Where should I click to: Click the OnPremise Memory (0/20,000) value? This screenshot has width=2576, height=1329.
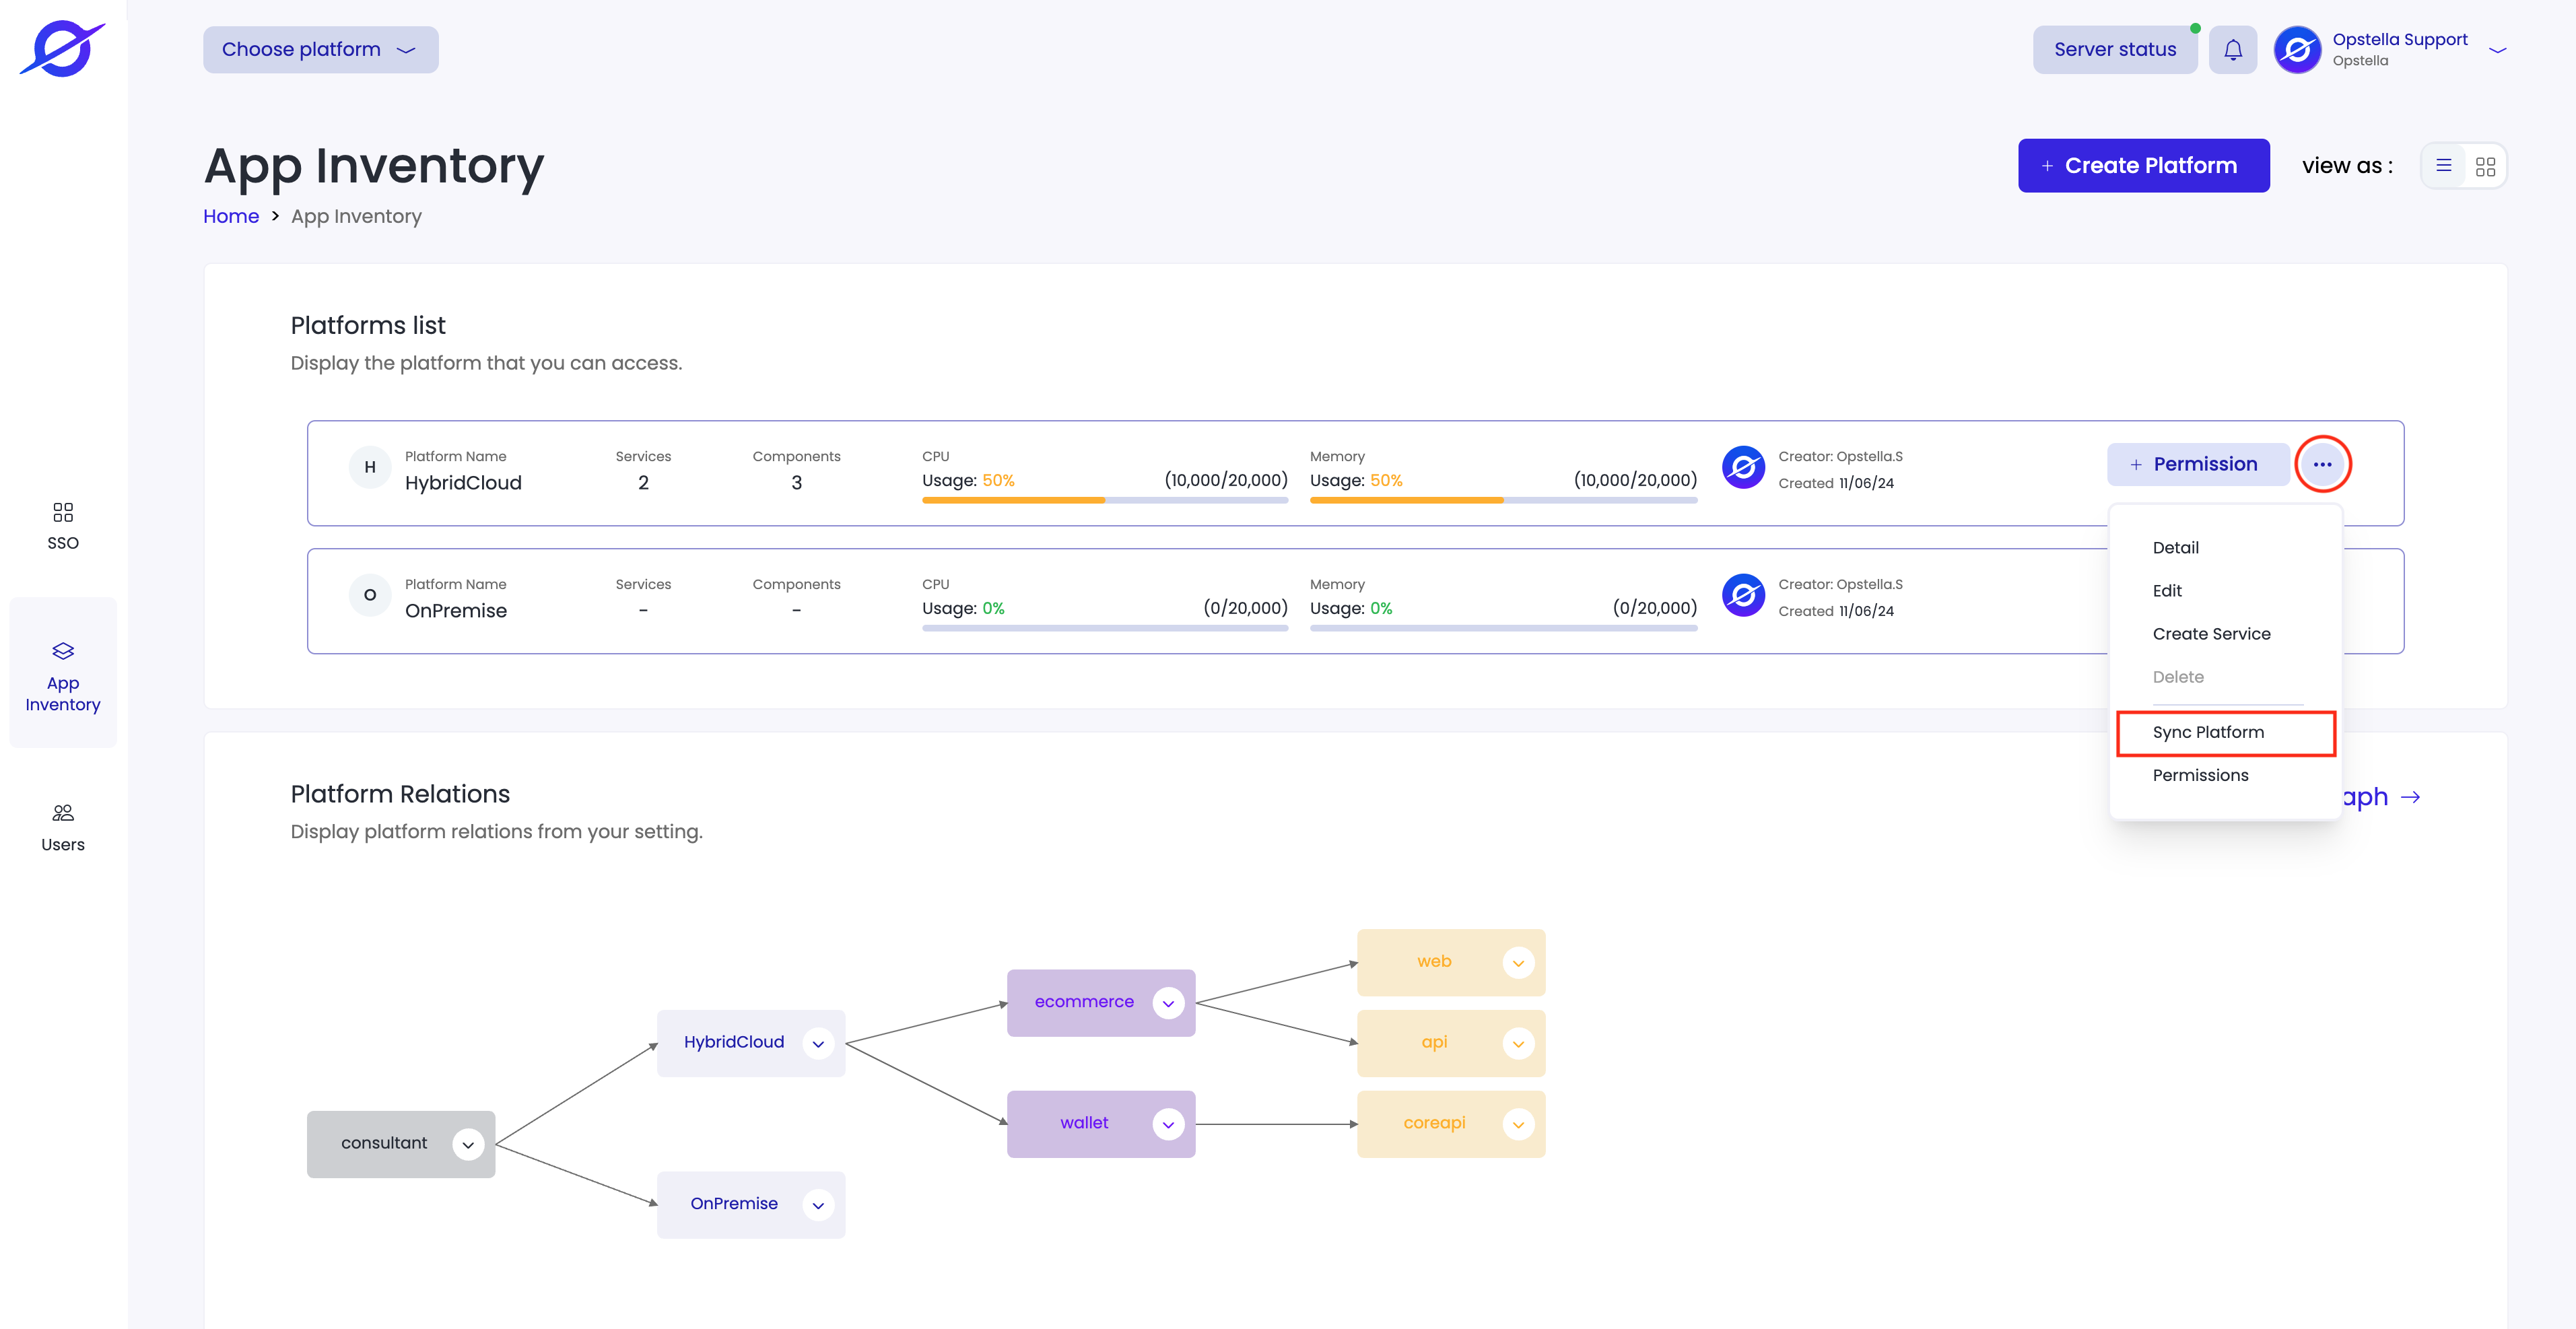coord(1654,608)
